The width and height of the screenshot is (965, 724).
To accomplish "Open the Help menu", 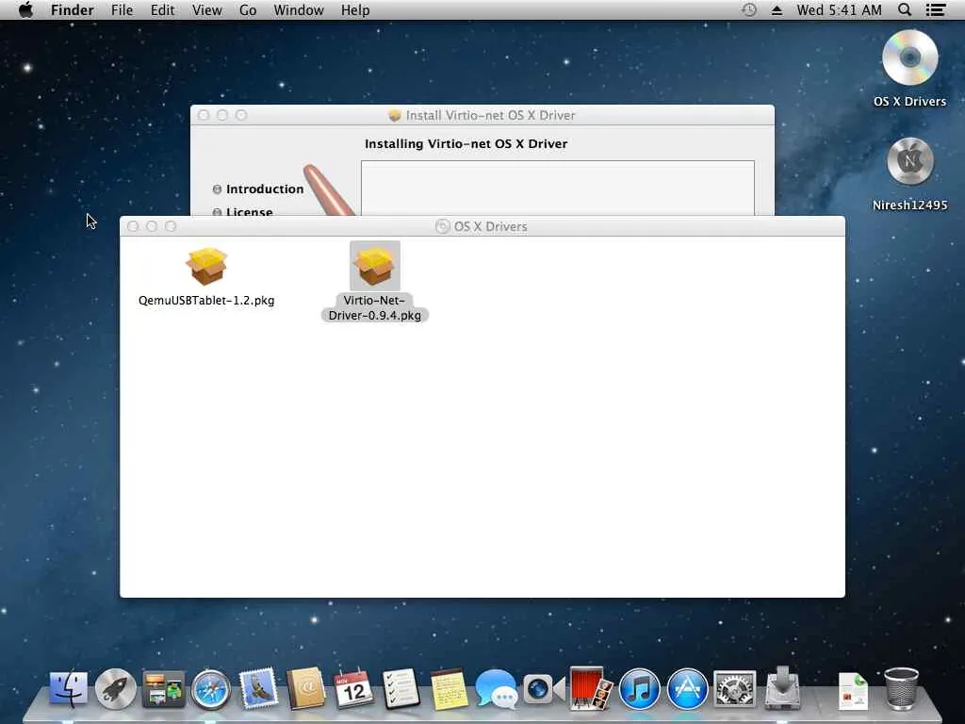I will tap(355, 9).
